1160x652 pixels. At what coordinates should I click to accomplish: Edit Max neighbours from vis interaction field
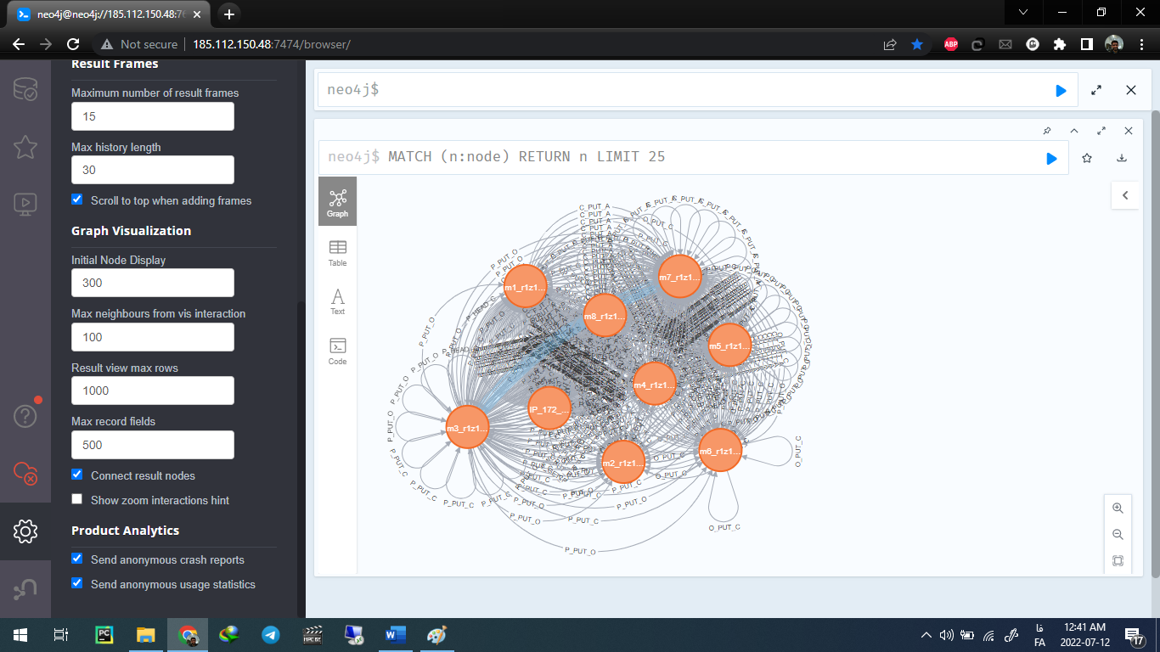153,337
